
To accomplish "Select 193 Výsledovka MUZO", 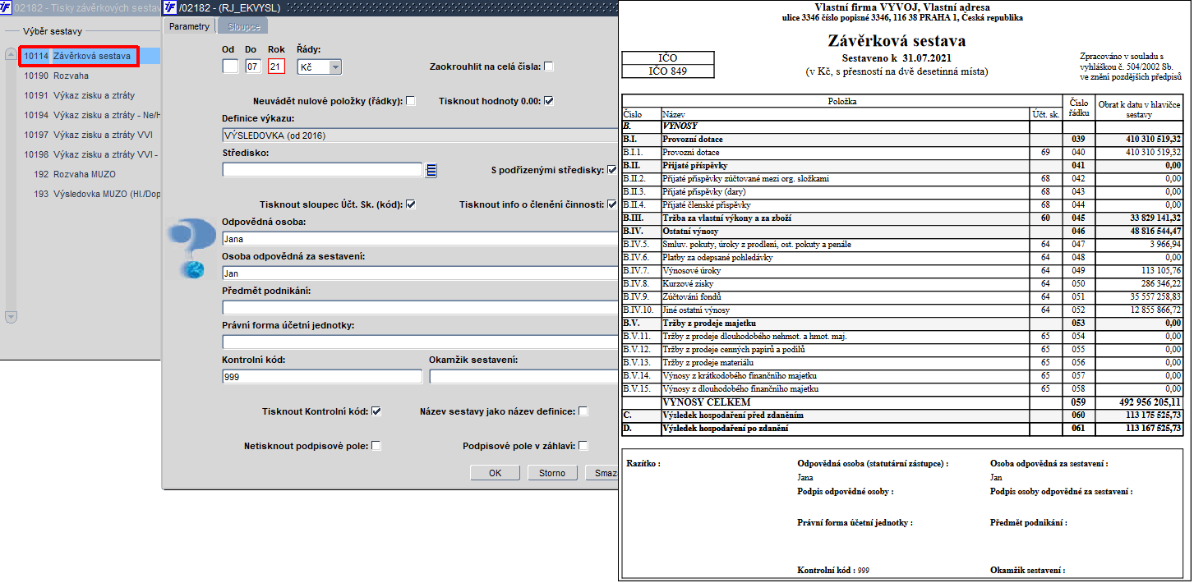I will coord(90,194).
